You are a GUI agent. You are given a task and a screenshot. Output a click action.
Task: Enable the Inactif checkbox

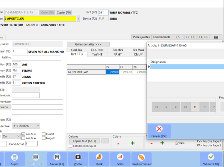point(44,134)
